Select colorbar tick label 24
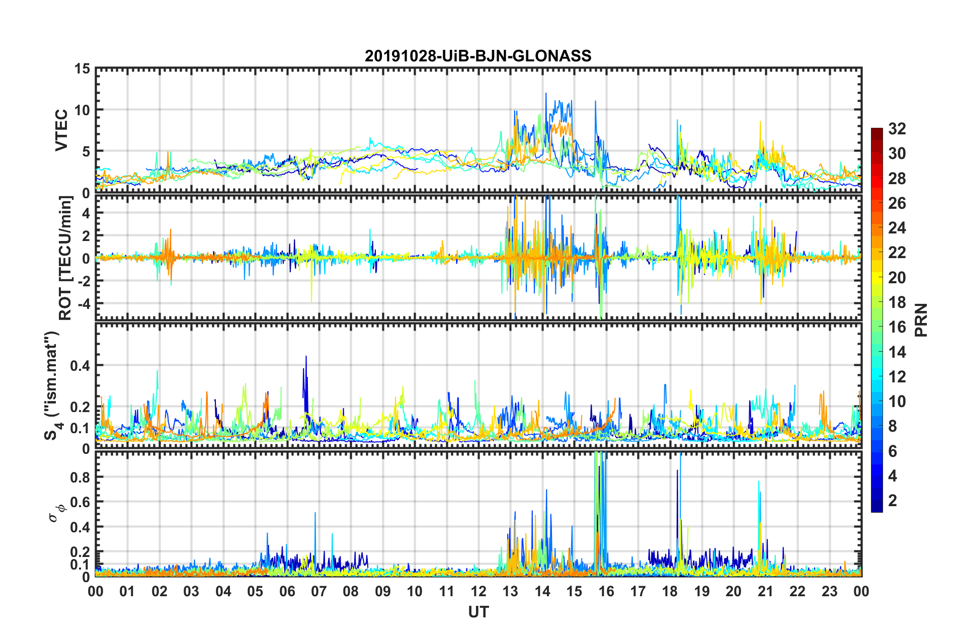This screenshot has height=640, width=957. (897, 228)
